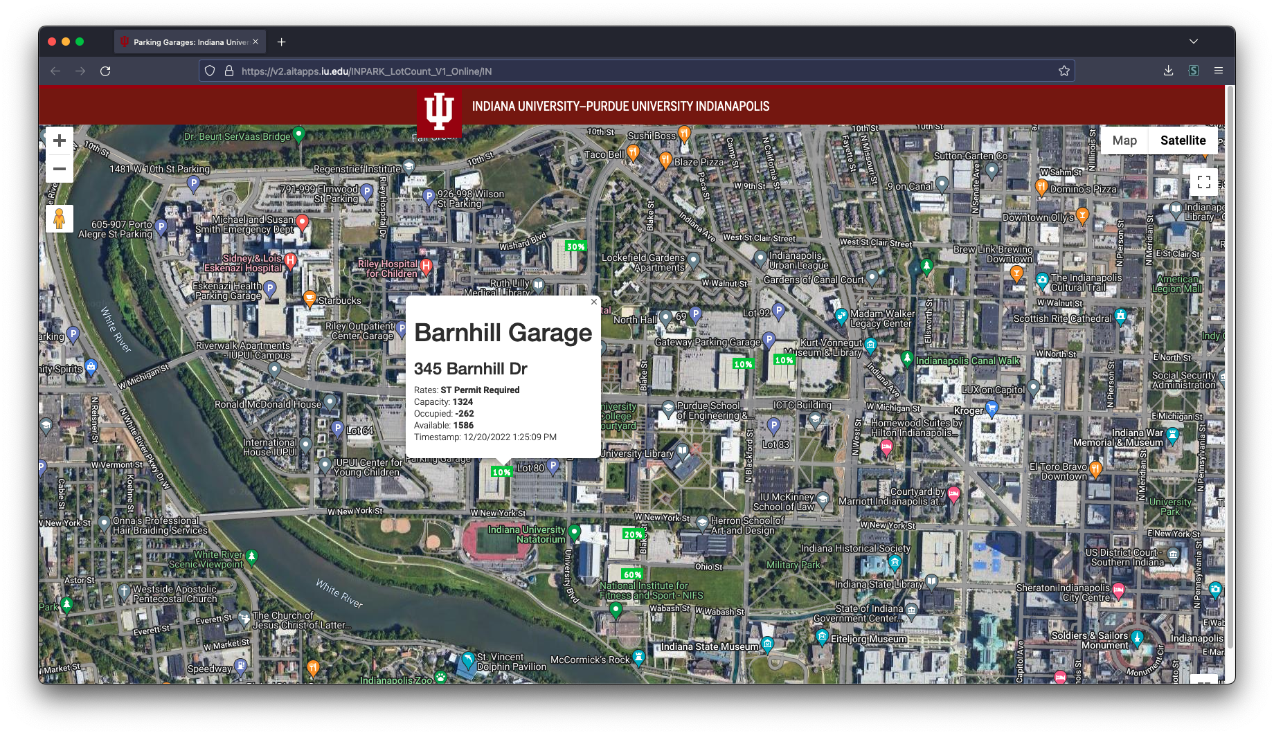Click the Gateway Parking Garage pin
Viewport: 1274px width, 735px height.
click(x=768, y=340)
